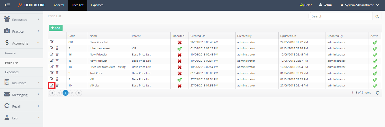385x127 pixels.
Task: Edit the VIP List price list row
Action: 52,85
